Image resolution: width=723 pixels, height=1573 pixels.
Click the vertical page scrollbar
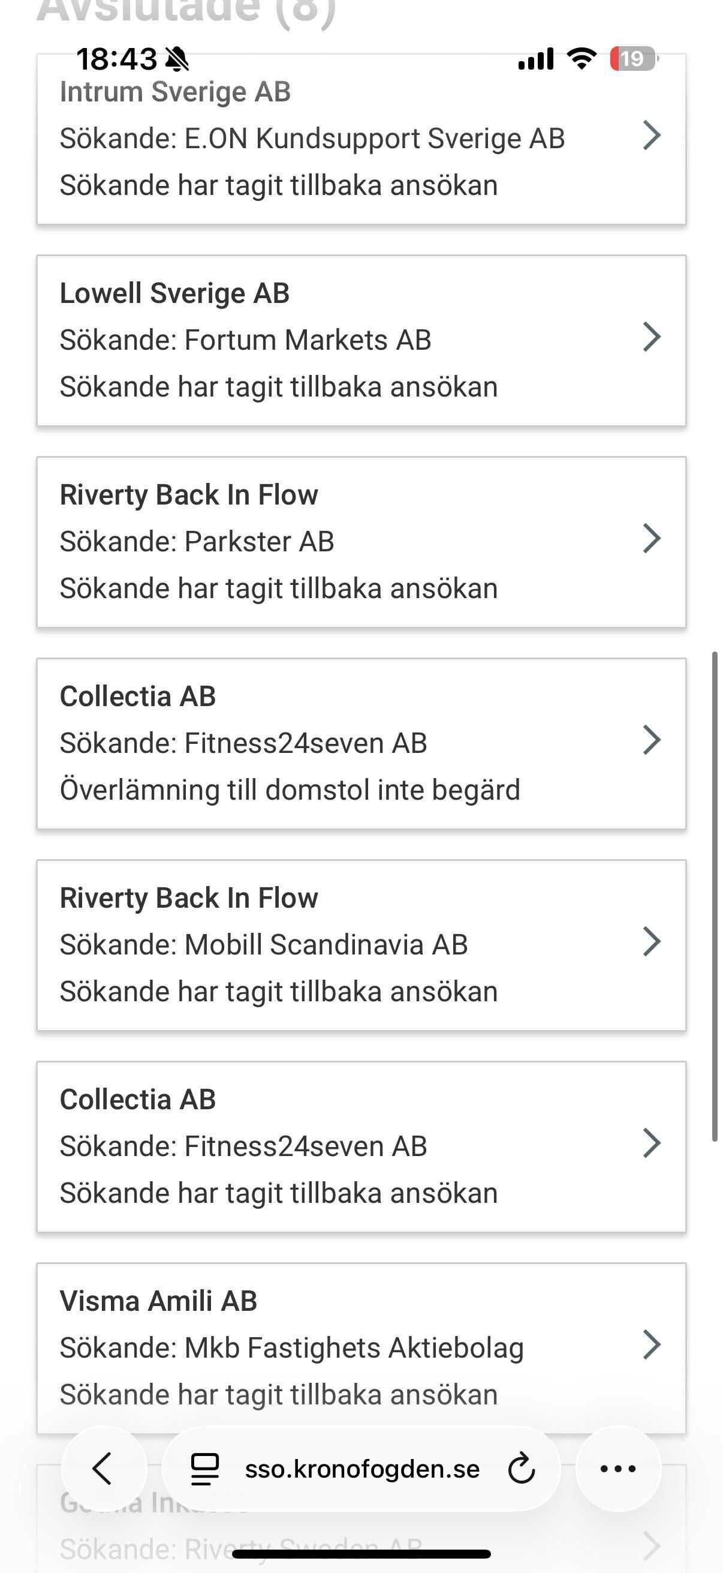715,896
